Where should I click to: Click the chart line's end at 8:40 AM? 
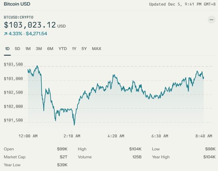pos(203,78)
